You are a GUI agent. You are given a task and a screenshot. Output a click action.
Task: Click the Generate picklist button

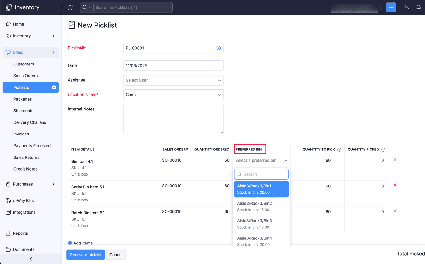click(86, 255)
